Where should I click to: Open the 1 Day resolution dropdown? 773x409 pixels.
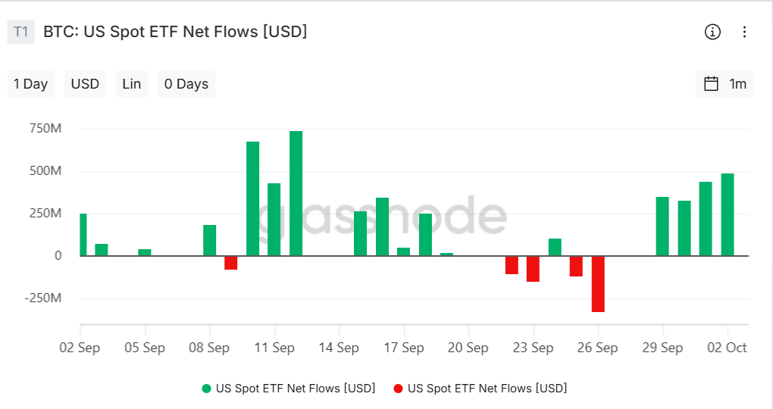pos(30,84)
